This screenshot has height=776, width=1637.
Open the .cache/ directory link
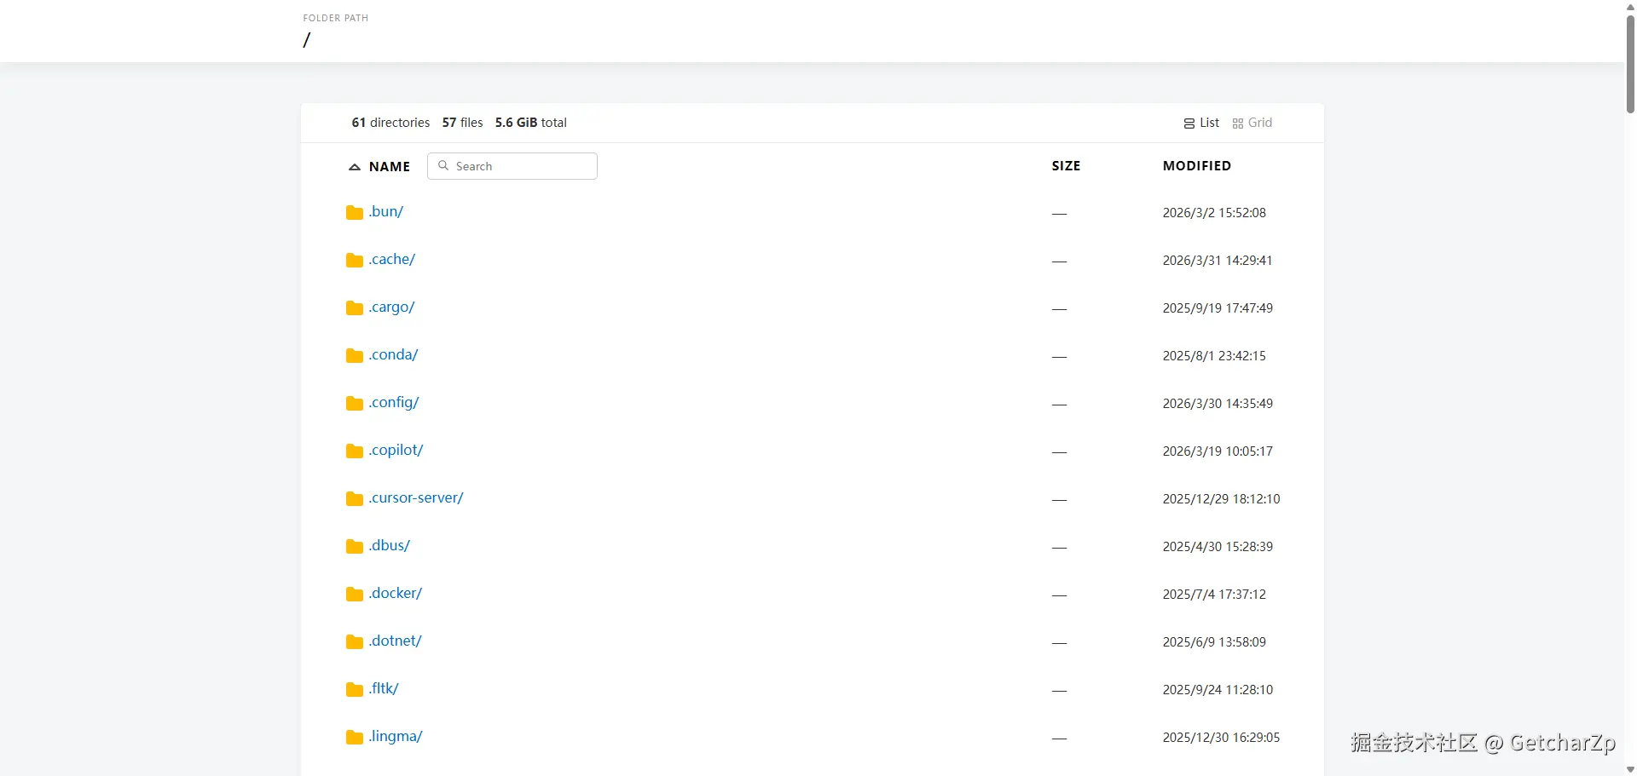(392, 259)
